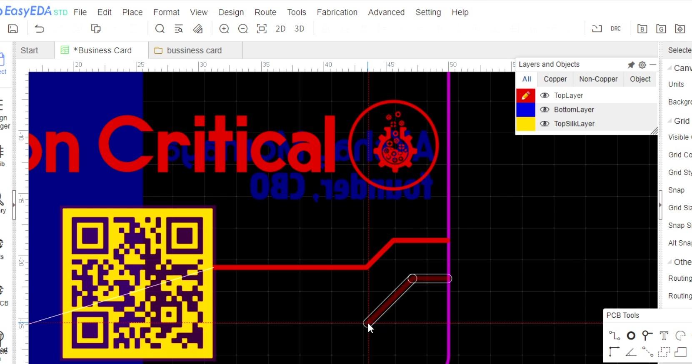Open the Route menu

[265, 12]
